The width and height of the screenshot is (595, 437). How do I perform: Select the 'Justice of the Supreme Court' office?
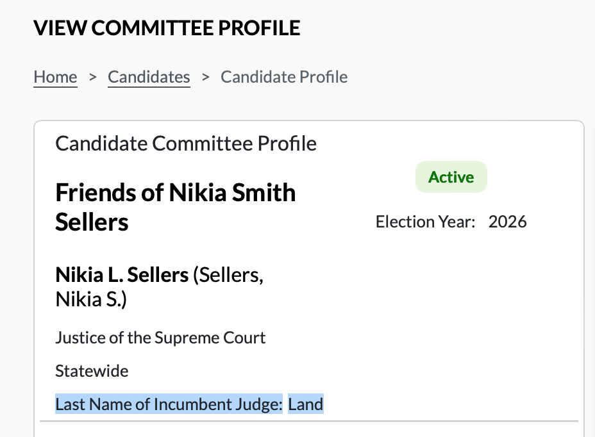[x=160, y=338]
